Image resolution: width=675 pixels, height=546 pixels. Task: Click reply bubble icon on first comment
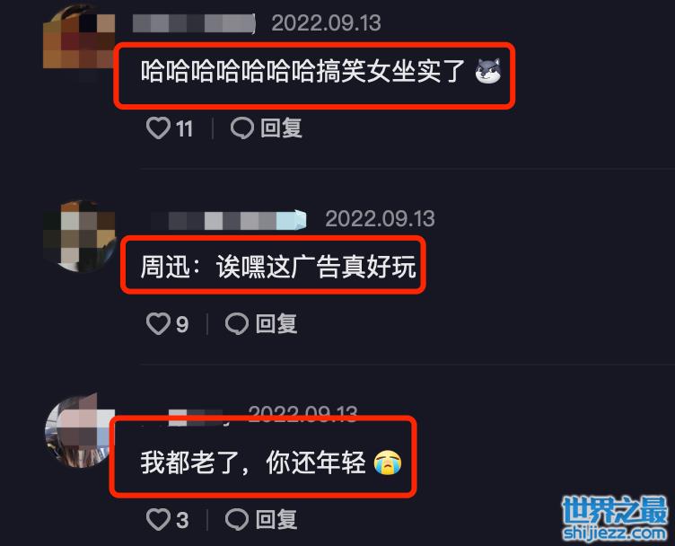coord(242,128)
